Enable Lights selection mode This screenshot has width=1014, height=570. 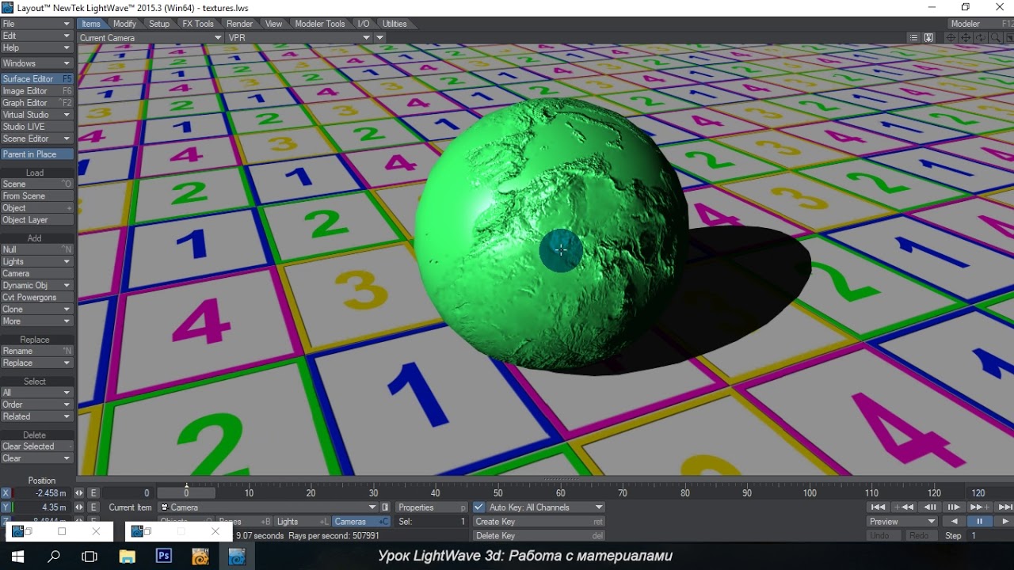pyautogui.click(x=302, y=522)
